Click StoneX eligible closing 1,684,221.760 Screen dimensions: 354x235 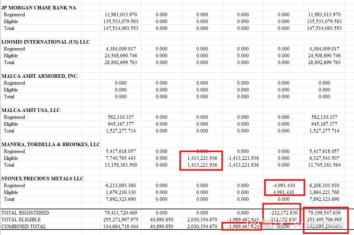pyautogui.click(x=324, y=192)
